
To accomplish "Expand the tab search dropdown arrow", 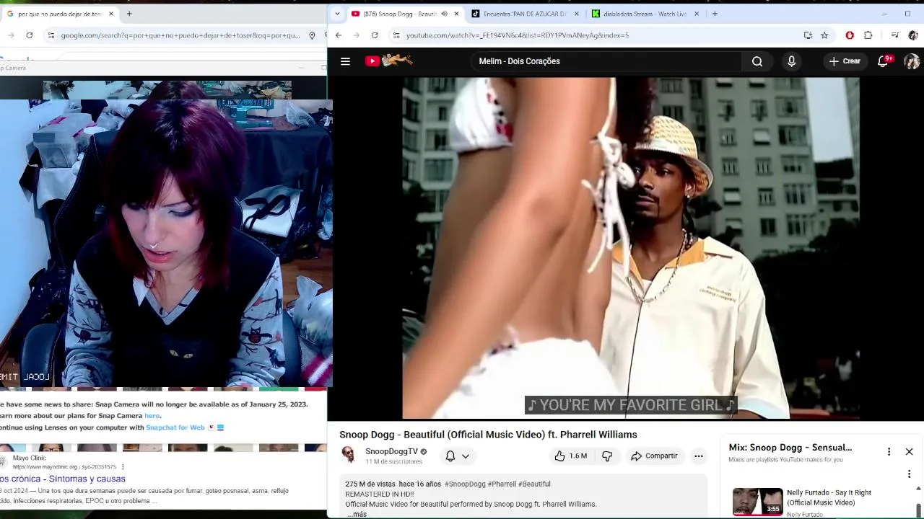I will click(x=336, y=14).
